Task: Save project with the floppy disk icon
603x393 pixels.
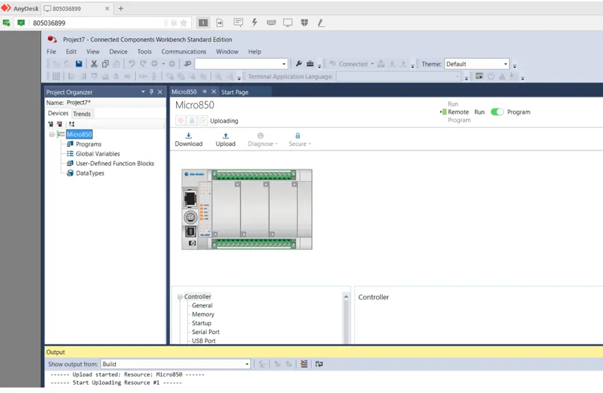Action: click(x=79, y=64)
